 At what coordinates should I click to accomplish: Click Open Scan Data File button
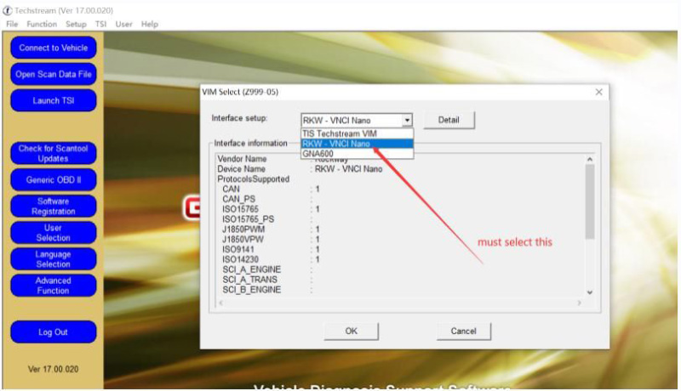(54, 74)
